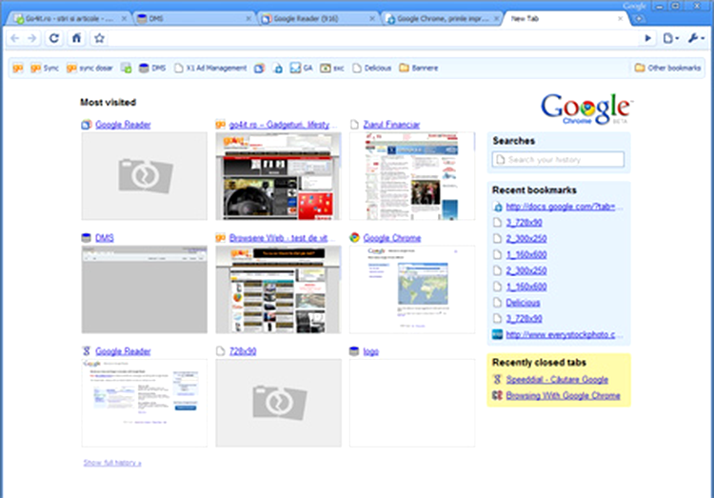Screen dimensions: 714x498
Task: Open the Browsere Web link
Action: [283, 238]
